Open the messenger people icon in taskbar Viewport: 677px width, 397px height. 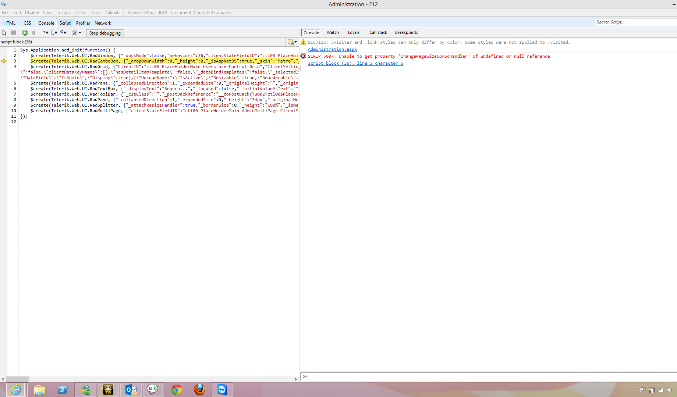85,390
